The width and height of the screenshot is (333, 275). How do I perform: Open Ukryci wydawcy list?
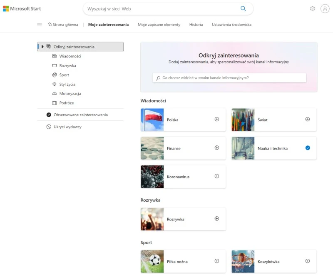click(x=67, y=127)
